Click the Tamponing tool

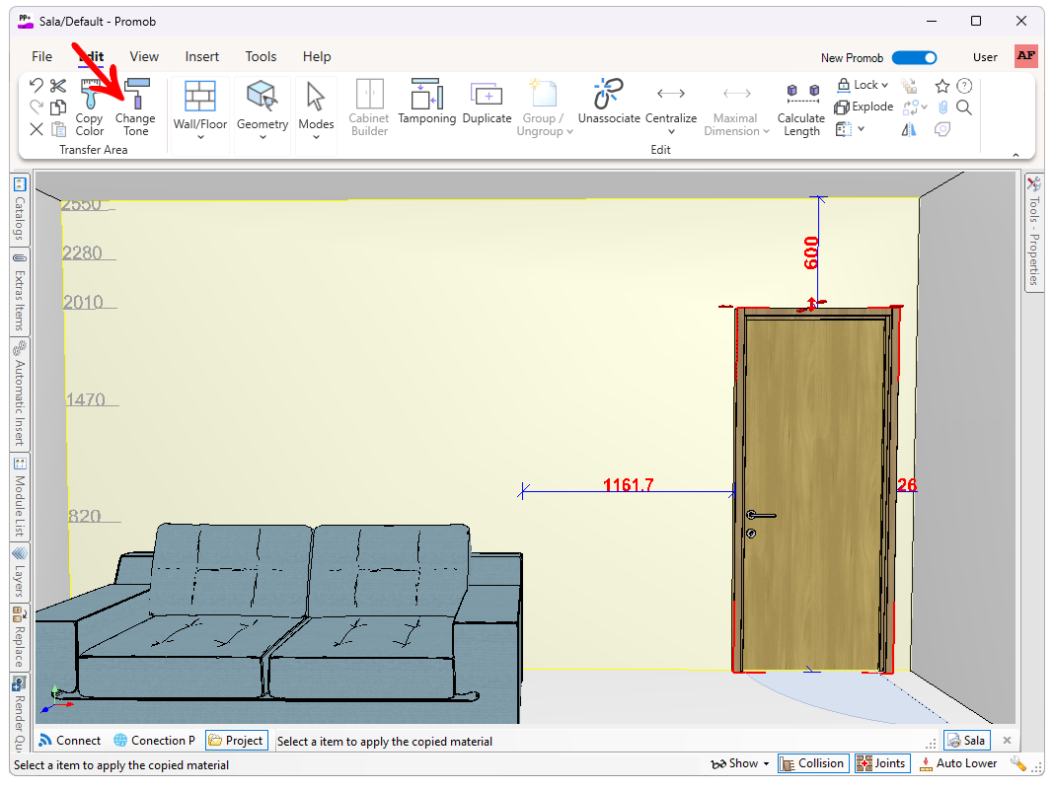tap(426, 97)
